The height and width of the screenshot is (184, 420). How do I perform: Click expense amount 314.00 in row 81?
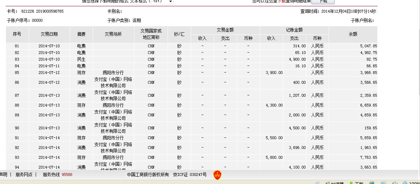[x=299, y=46]
